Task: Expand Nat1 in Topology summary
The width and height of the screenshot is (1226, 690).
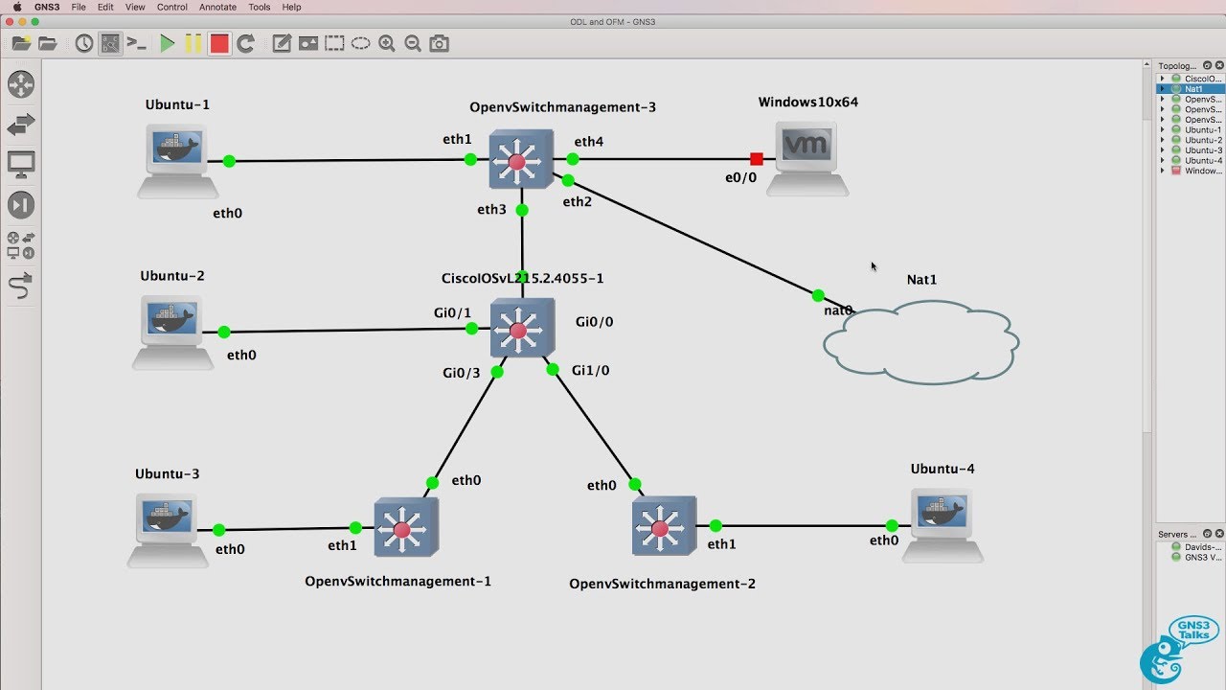Action: [1162, 89]
